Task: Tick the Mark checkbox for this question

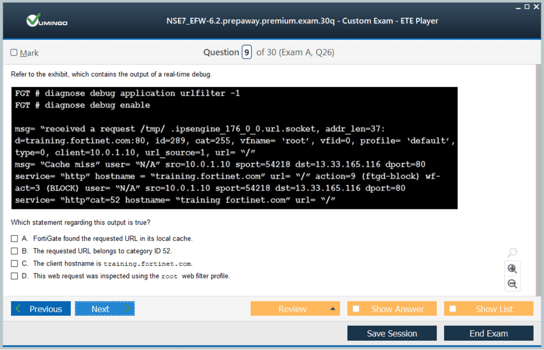Action: (14, 53)
